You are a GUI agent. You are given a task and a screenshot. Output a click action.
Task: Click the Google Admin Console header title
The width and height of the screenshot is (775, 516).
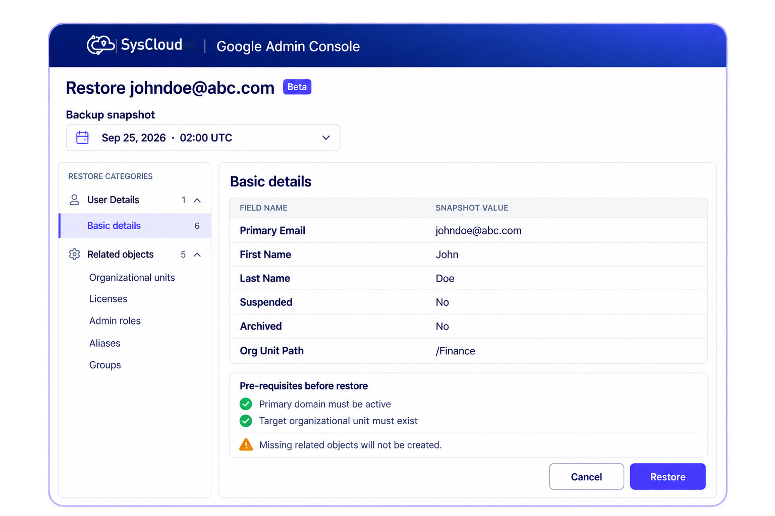coord(288,46)
